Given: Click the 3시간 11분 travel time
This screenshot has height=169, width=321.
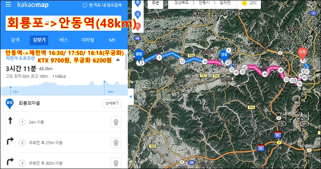Looking at the screenshot, I should [21, 69].
